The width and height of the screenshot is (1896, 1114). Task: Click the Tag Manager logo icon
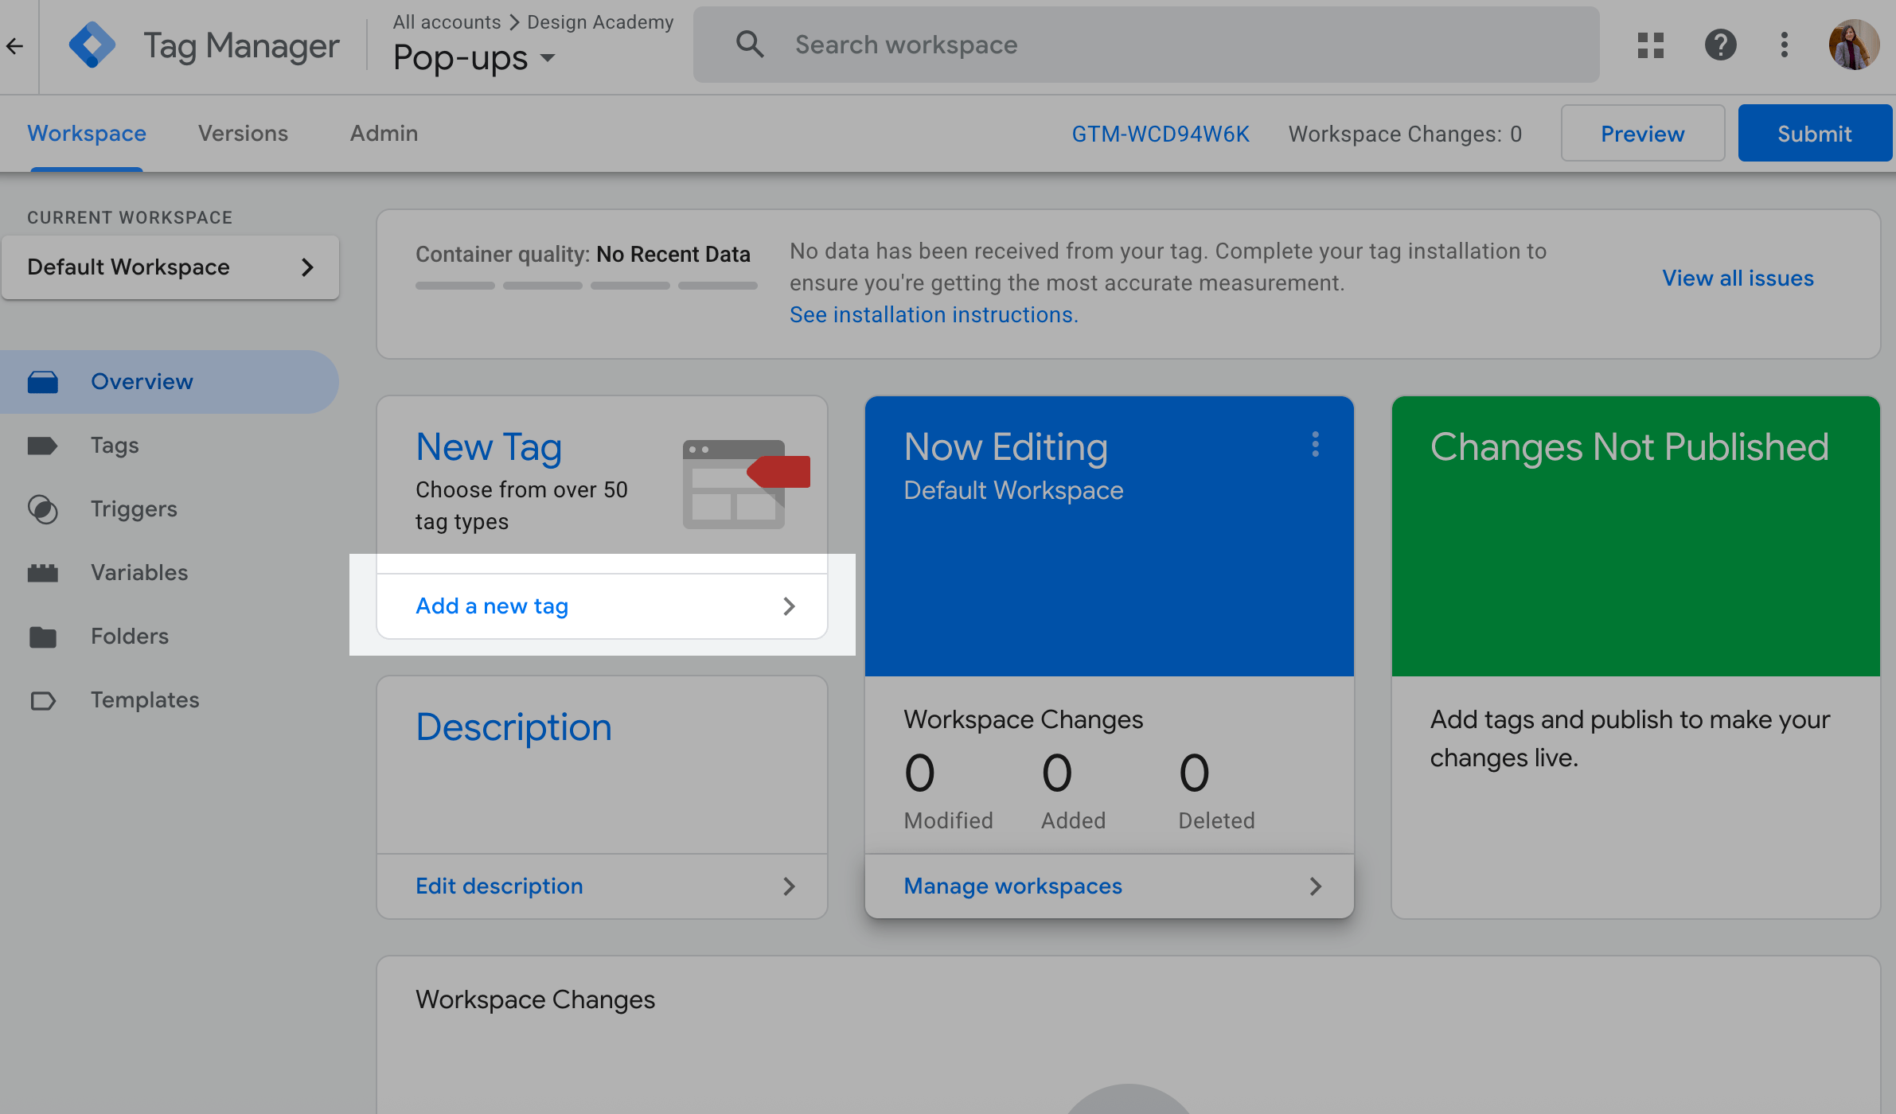point(92,45)
